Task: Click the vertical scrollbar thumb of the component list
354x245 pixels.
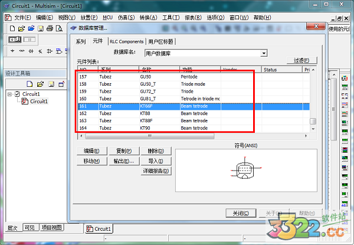Action: 313,121
